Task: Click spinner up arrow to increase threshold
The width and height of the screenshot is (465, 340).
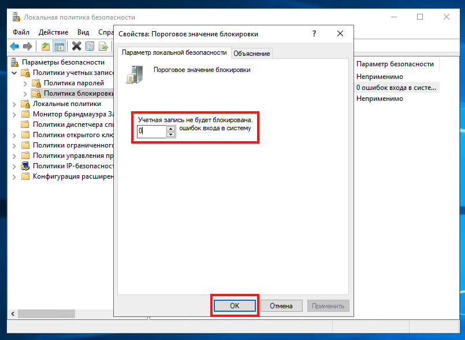Action: click(x=170, y=129)
